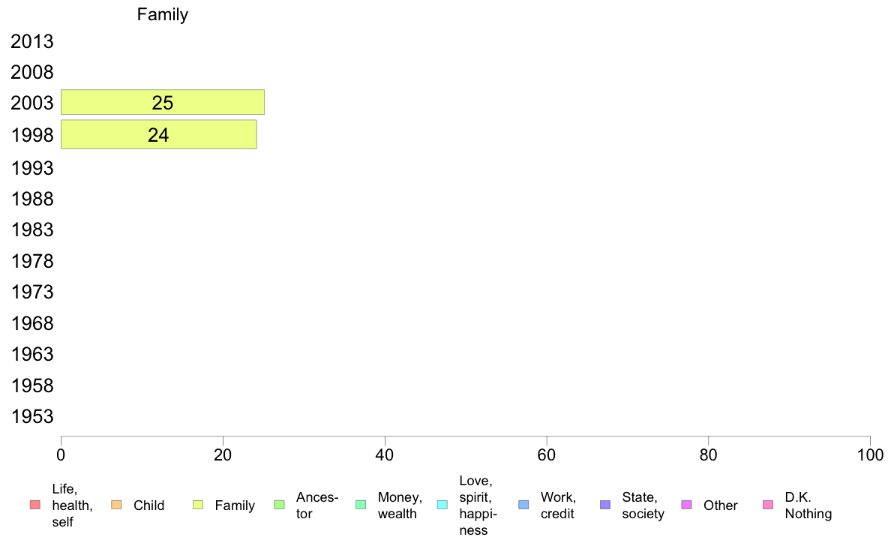Click the purple State, society swatch
This screenshot has width=891, height=552.
click(x=605, y=505)
